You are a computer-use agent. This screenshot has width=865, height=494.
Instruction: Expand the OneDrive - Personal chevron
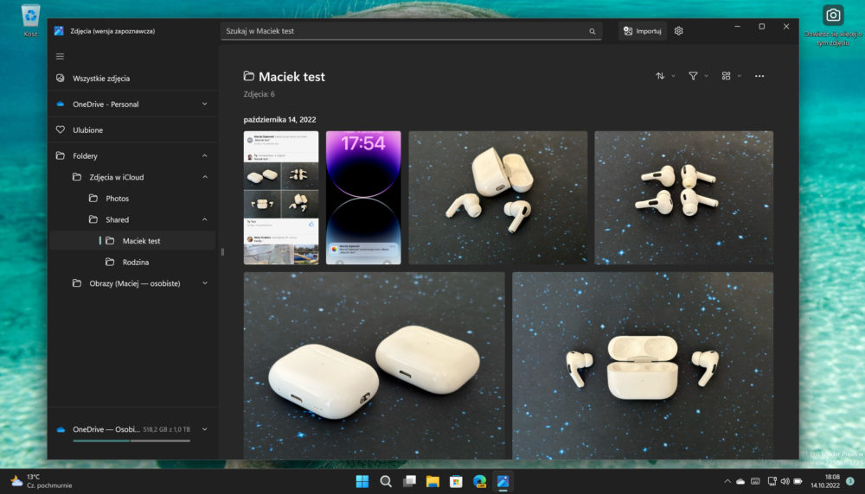pos(205,104)
